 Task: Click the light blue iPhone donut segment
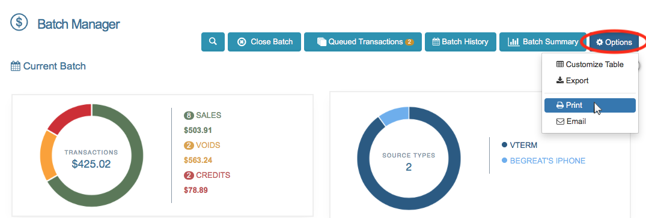click(394, 114)
